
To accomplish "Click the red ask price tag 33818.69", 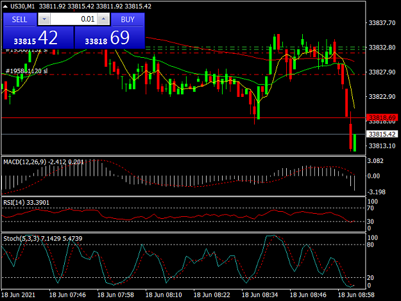I will click(382, 117).
